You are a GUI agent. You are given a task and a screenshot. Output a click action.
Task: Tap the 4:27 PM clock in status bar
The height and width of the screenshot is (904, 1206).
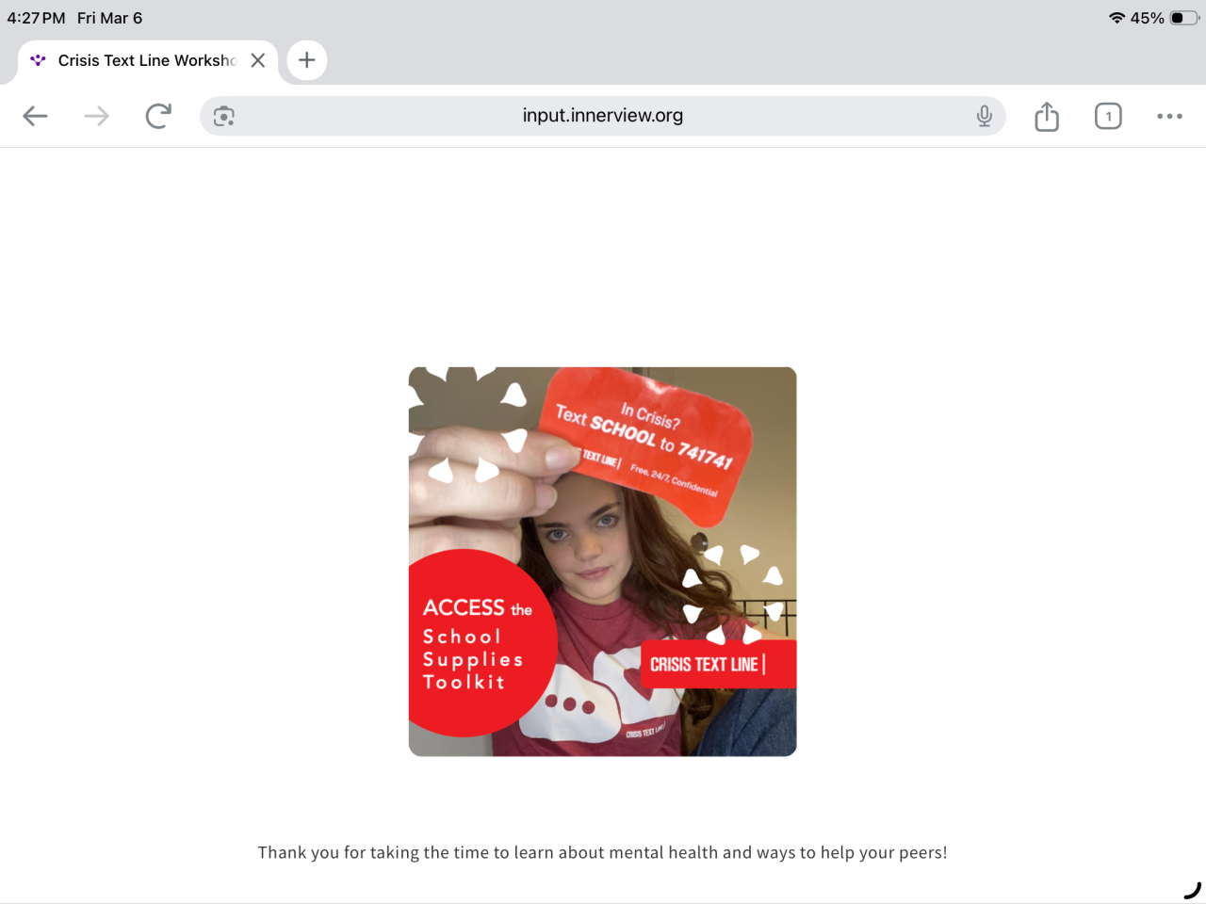[x=36, y=18]
